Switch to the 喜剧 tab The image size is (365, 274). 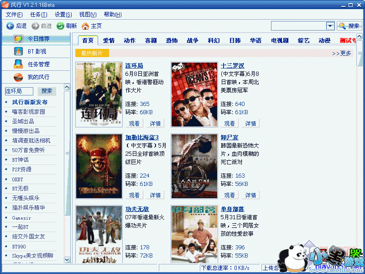[151, 41]
